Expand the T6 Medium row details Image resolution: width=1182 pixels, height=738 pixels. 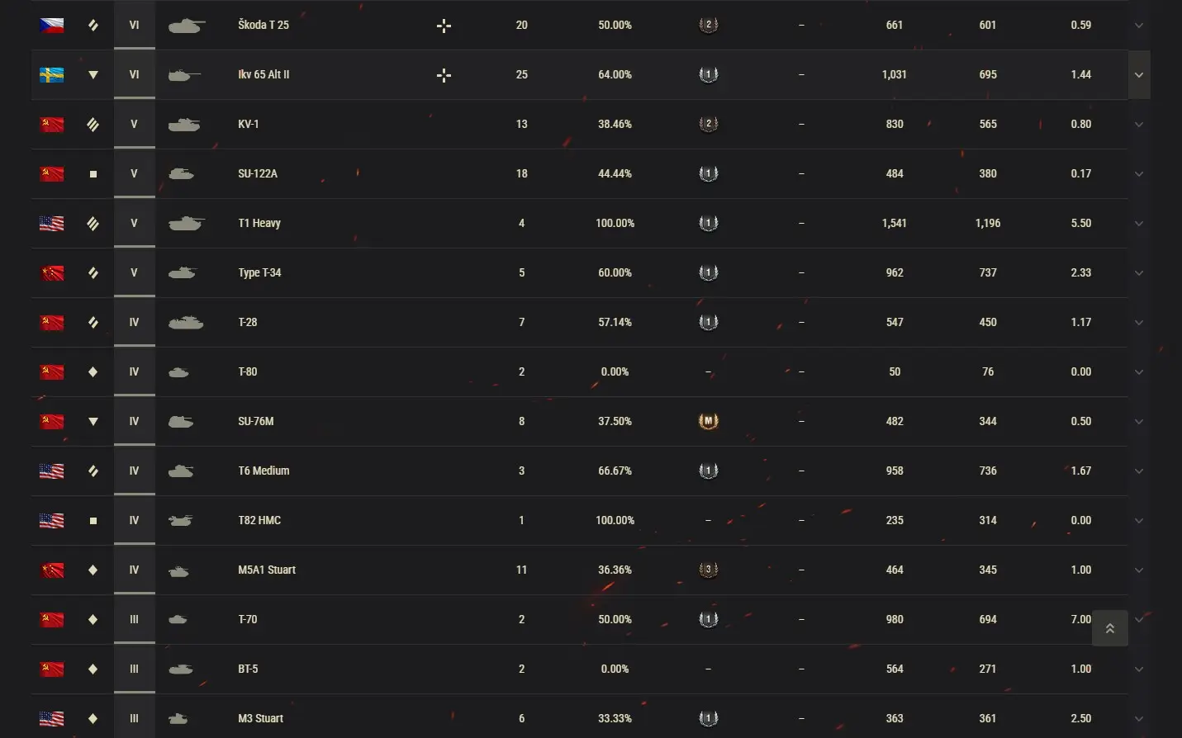click(x=1139, y=471)
